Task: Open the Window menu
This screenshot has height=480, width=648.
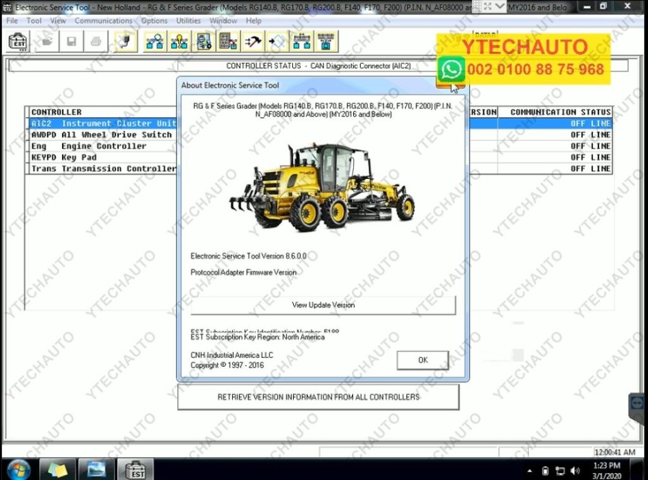Action: [x=223, y=21]
